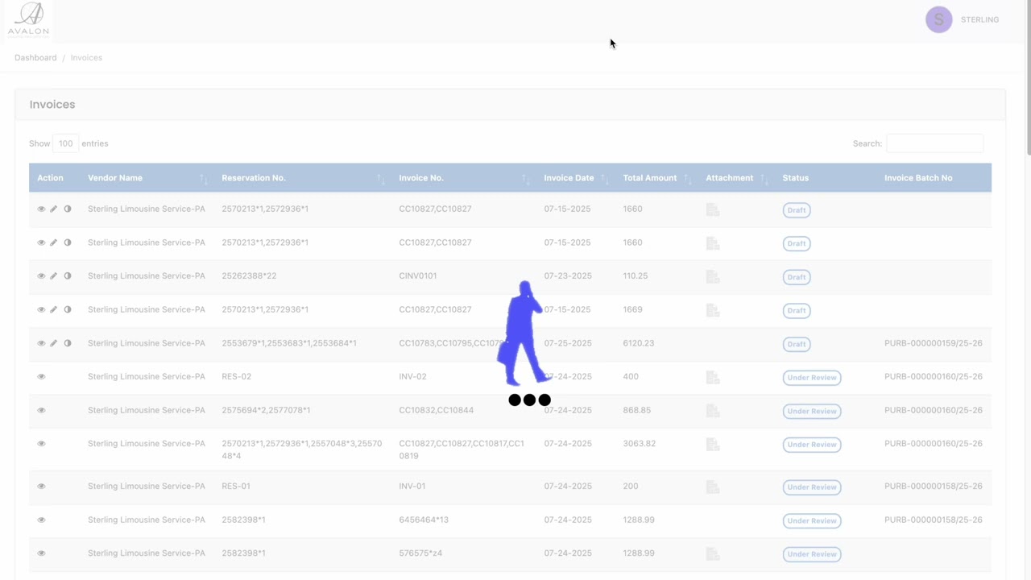Screen dimensions: 1031x580
Task: Click the Avalon logo
Action: click(28, 20)
